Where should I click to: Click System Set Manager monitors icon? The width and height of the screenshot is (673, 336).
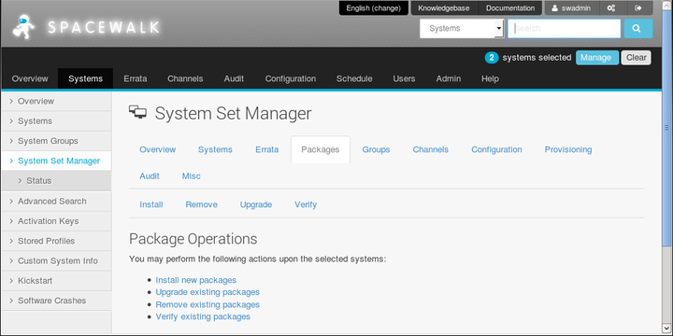click(x=137, y=112)
